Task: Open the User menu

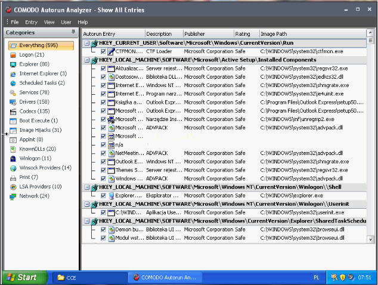Action: click(66, 22)
